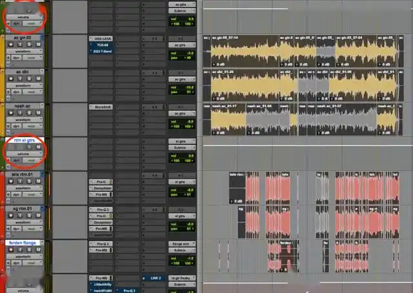The width and height of the screenshot is (413, 293).
Task: Solo the tele rhm.01 track
Action: click(x=30, y=182)
